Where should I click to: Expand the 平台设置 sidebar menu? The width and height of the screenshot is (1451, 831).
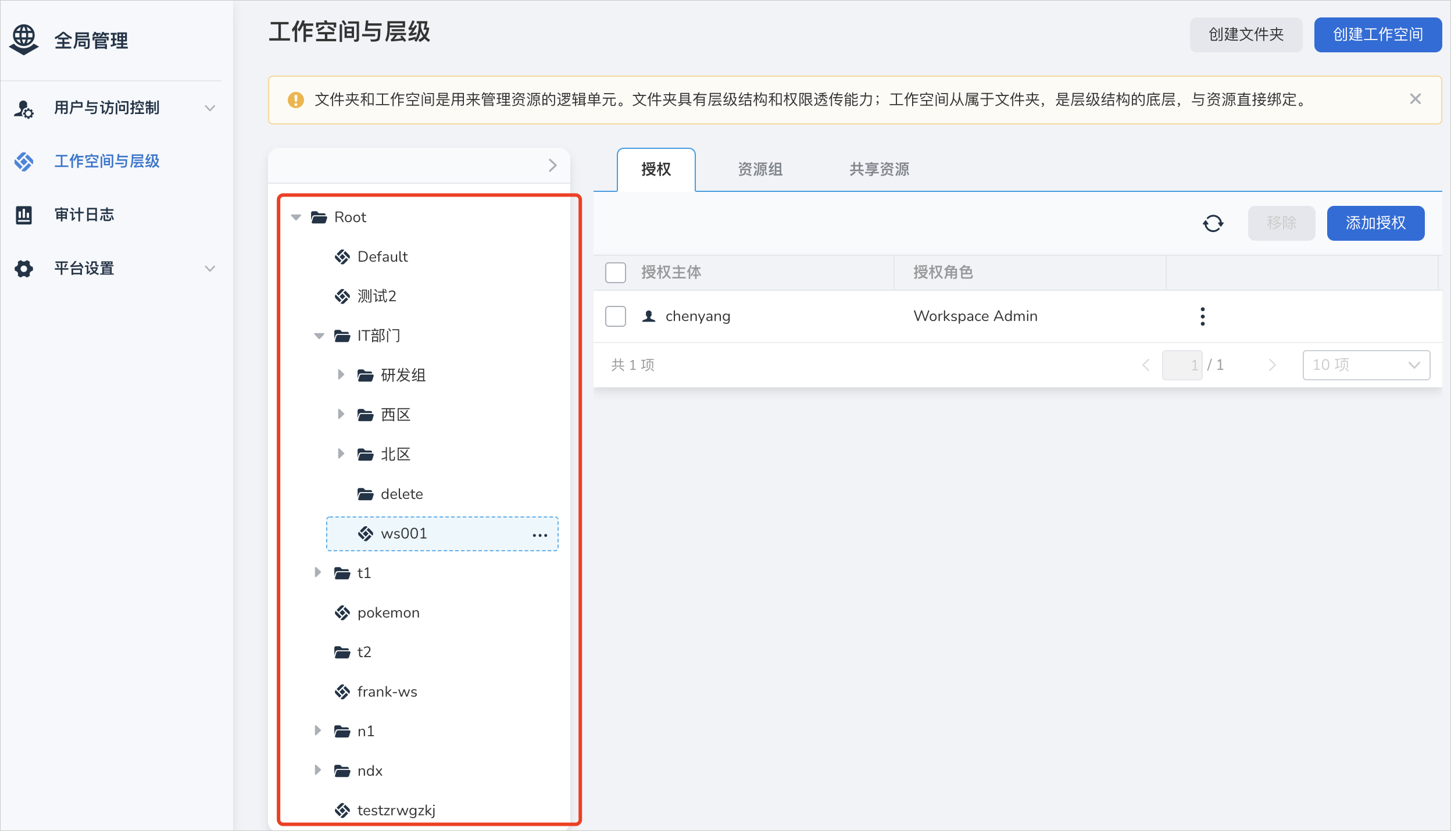pyautogui.click(x=210, y=269)
